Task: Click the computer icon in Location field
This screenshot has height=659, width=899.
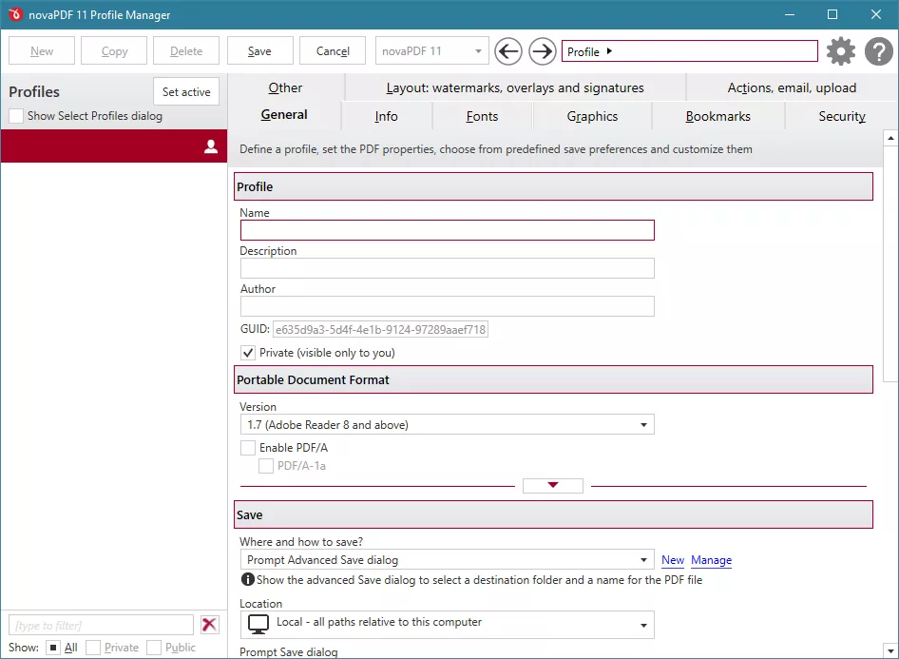Action: 257,624
